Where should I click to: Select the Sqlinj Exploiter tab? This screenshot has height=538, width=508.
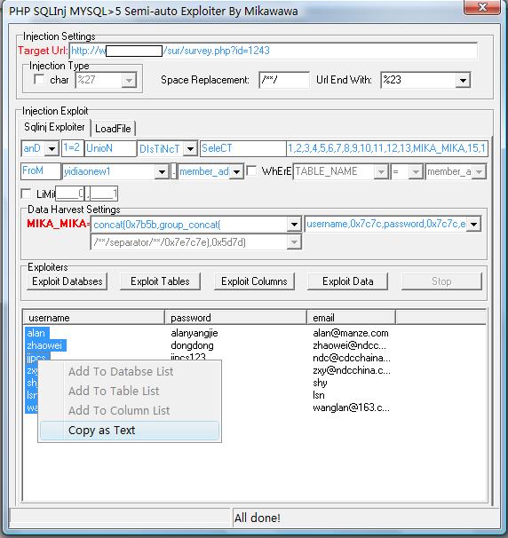[54, 127]
